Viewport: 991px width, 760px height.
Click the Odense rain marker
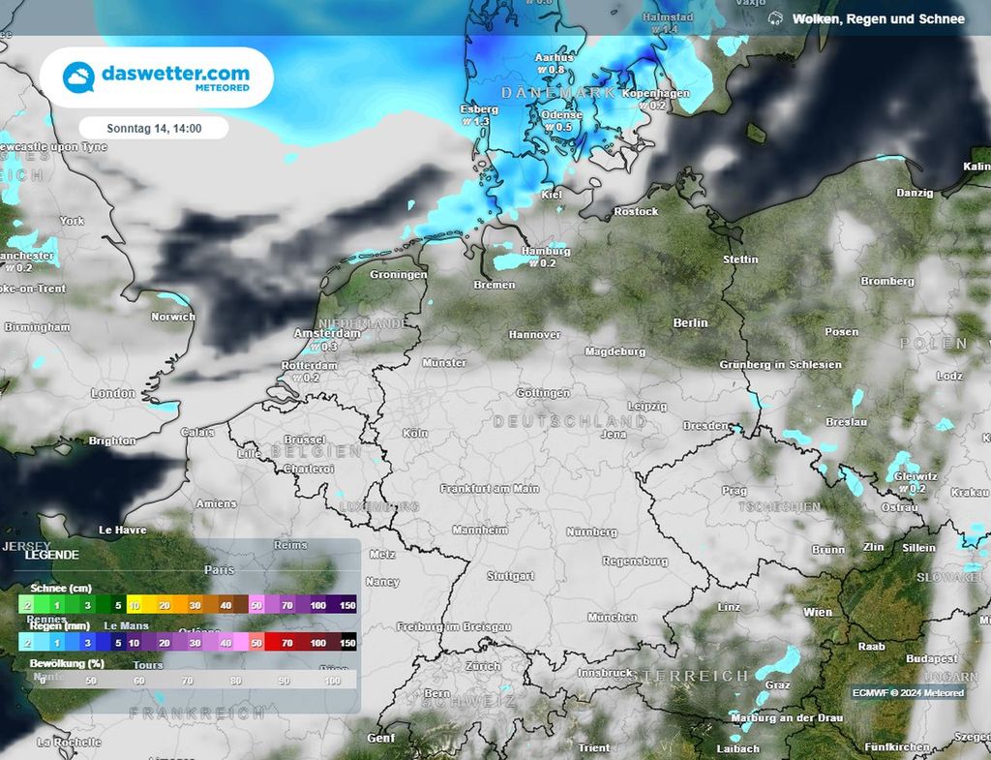click(x=559, y=127)
